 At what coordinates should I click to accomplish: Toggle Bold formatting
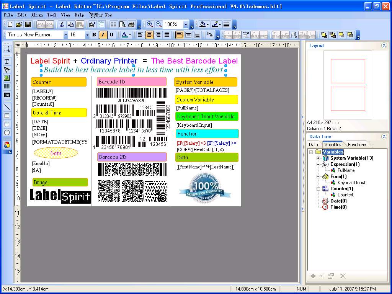(x=94, y=35)
